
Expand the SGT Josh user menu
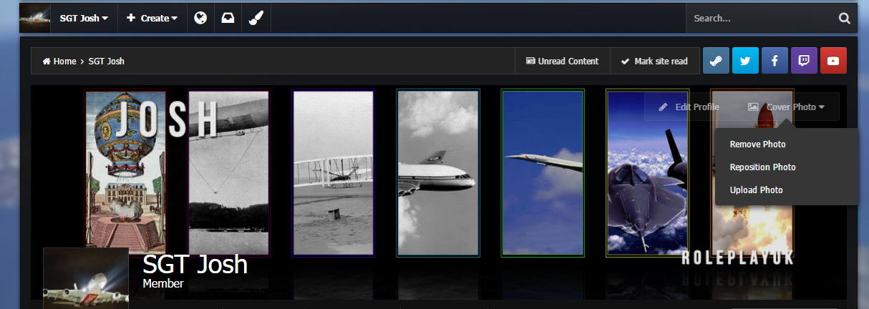[84, 18]
